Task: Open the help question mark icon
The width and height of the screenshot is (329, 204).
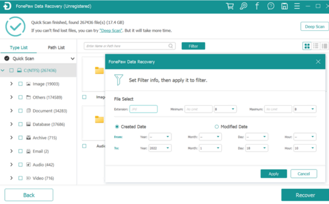Action: (271, 6)
